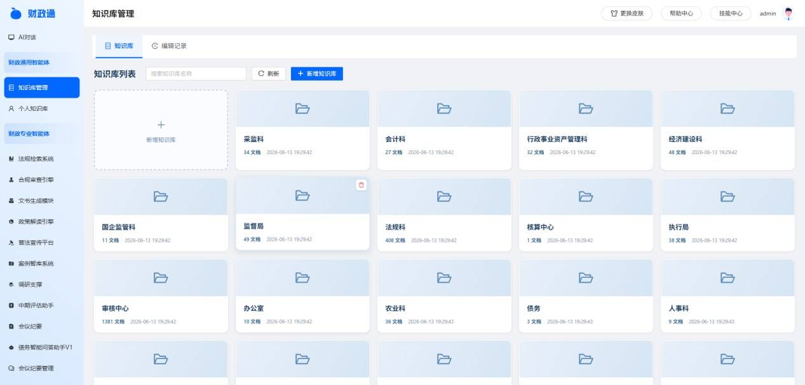The height and width of the screenshot is (385, 805).
Task: Open AI对话 via its monitor icon
Action: point(11,37)
